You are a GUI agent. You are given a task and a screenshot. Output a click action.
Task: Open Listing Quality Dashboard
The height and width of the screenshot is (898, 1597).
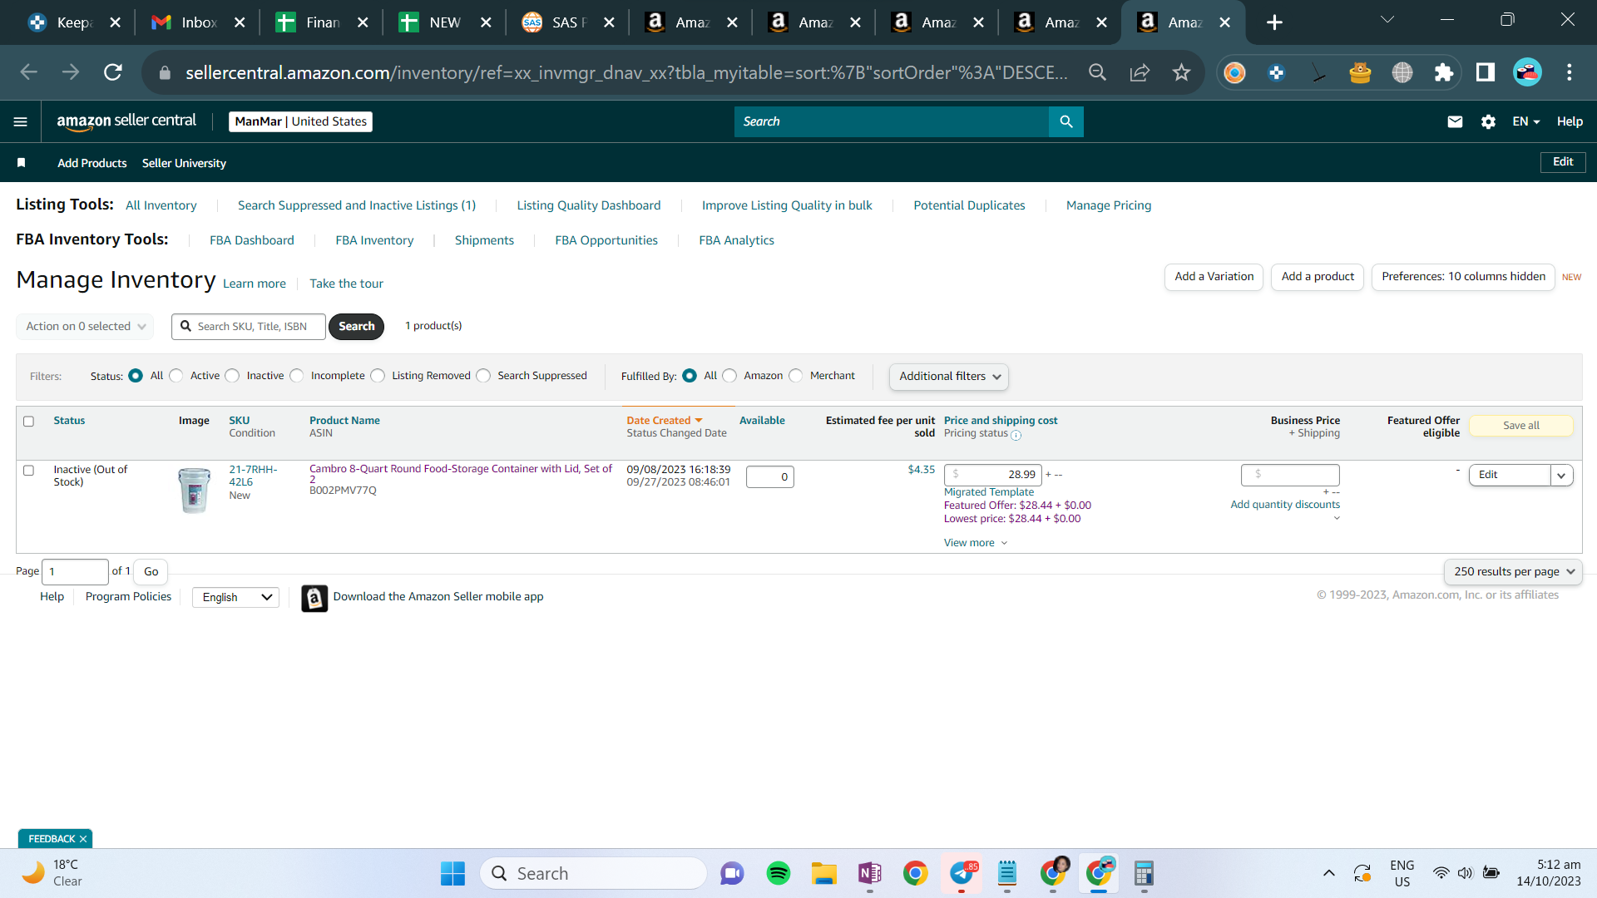point(589,205)
